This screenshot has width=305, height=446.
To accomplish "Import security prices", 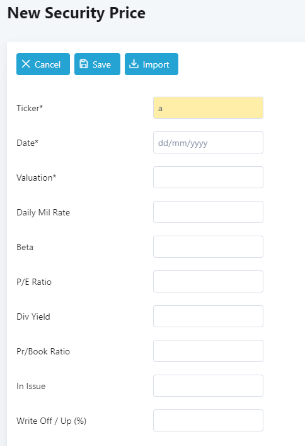I will point(151,64).
